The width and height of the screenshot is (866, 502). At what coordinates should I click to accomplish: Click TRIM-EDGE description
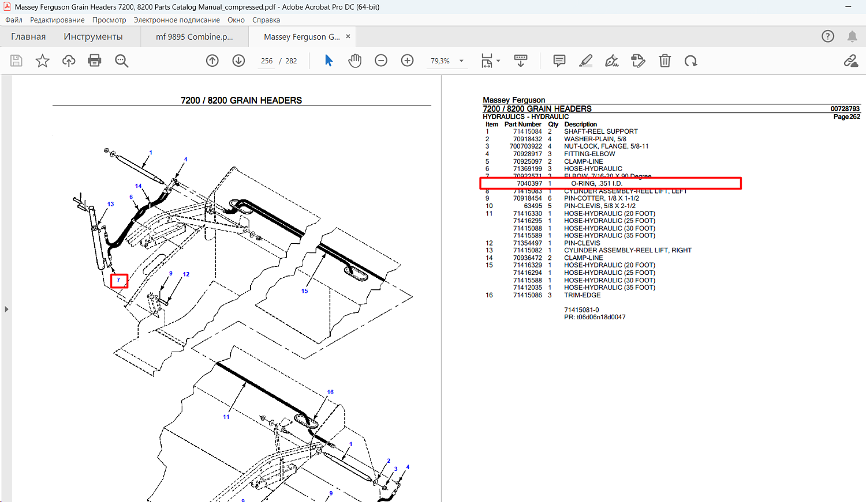coord(583,295)
